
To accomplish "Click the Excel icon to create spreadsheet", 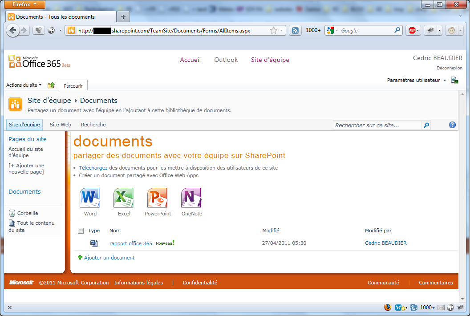I will 123,198.
